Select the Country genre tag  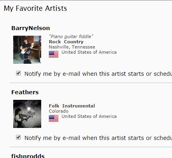tap(74, 42)
